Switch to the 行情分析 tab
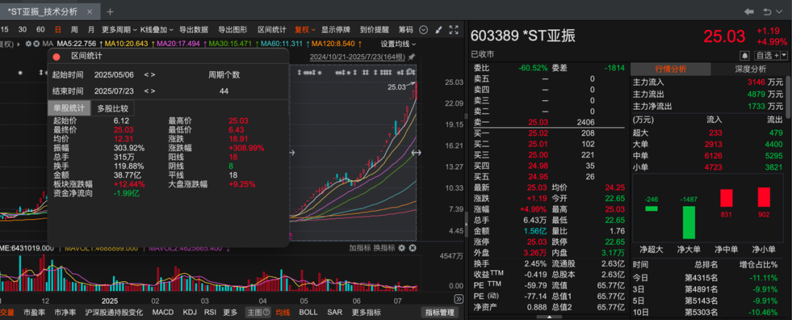This screenshot has height=320, width=792. pyautogui.click(x=670, y=69)
